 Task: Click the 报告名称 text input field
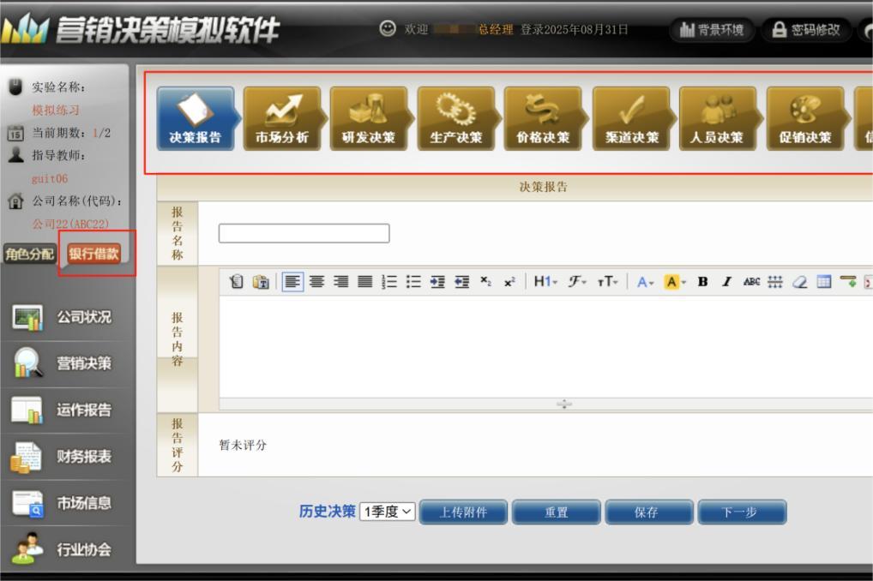point(304,233)
